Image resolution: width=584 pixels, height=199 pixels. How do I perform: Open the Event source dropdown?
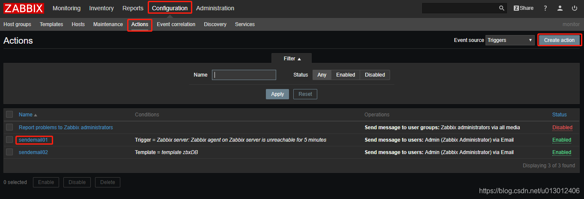[x=510, y=40]
